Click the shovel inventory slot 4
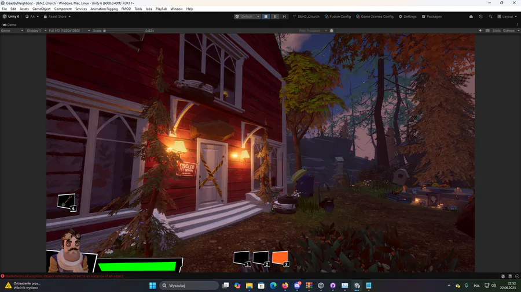 point(67,201)
